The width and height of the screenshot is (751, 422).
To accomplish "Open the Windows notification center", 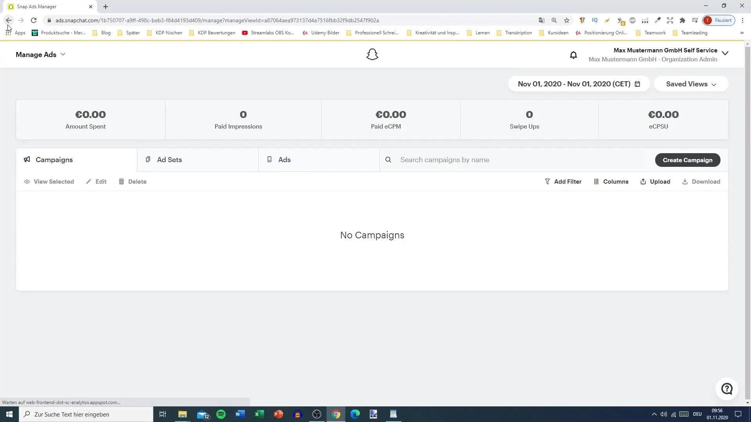I will [x=738, y=414].
